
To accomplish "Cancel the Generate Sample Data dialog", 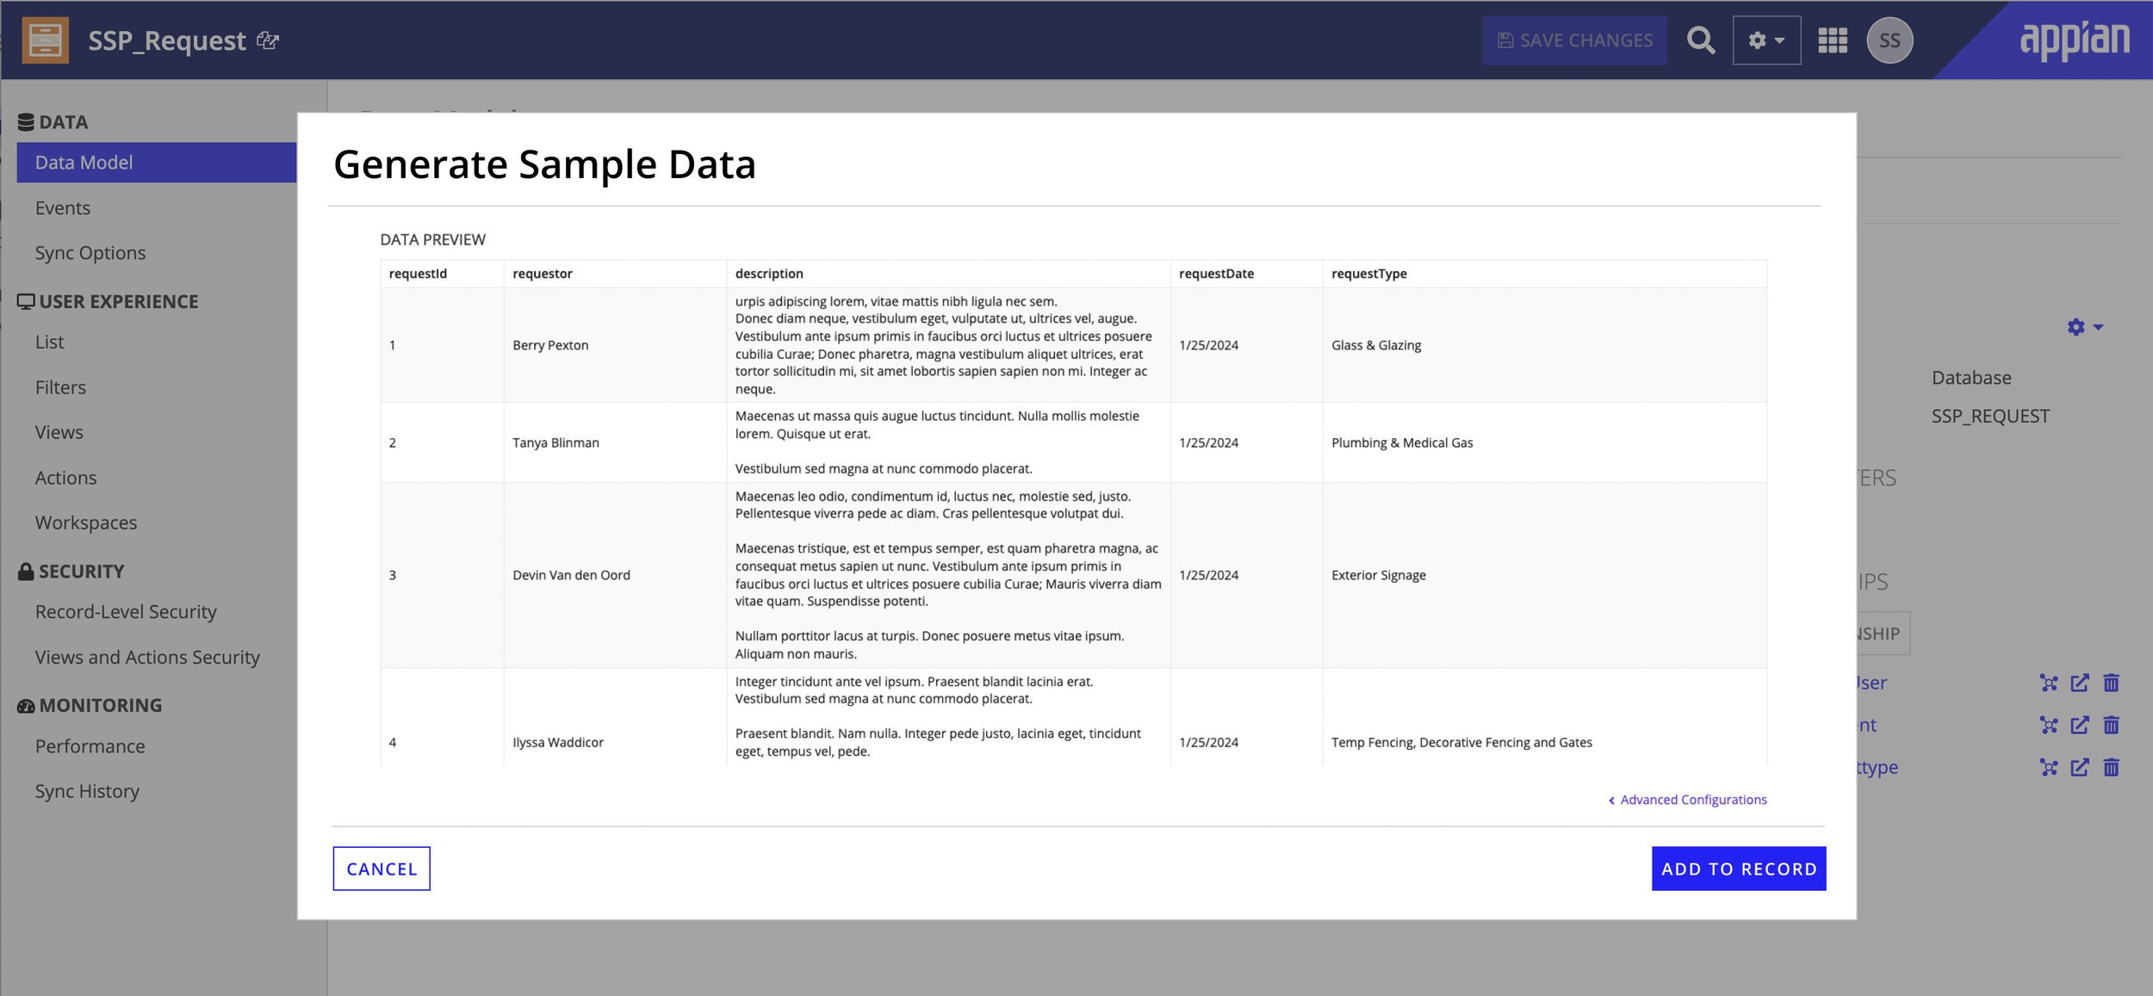I will tap(382, 869).
